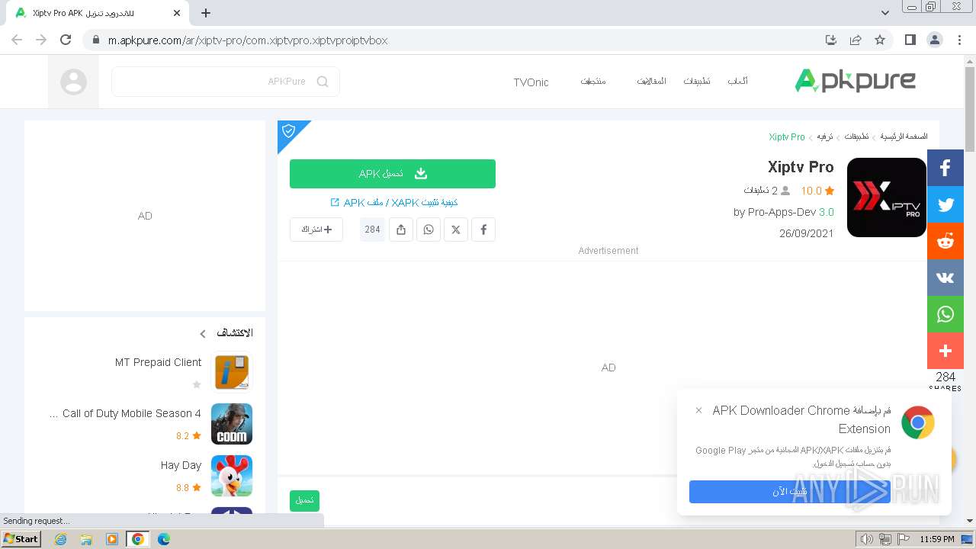Click the install app icon in address bar
The height and width of the screenshot is (549, 976).
[x=831, y=40]
